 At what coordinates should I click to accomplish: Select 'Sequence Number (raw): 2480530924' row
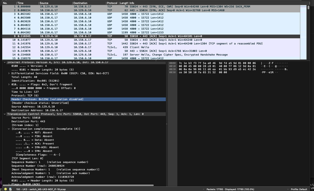pyautogui.click(x=38, y=166)
